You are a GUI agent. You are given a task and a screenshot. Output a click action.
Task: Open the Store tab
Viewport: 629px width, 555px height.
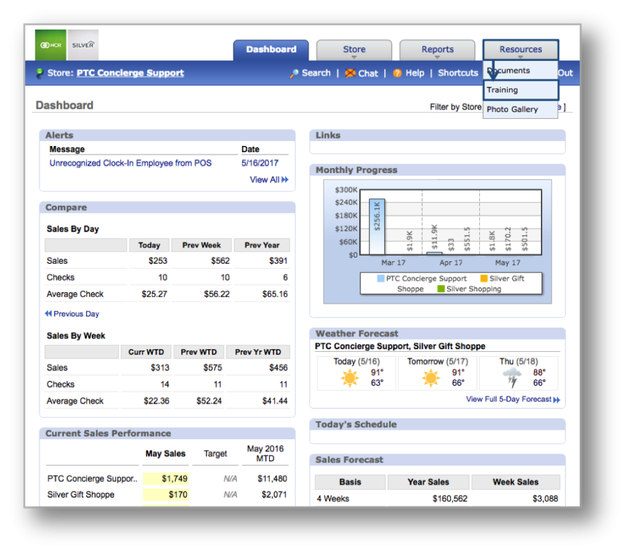pos(354,50)
